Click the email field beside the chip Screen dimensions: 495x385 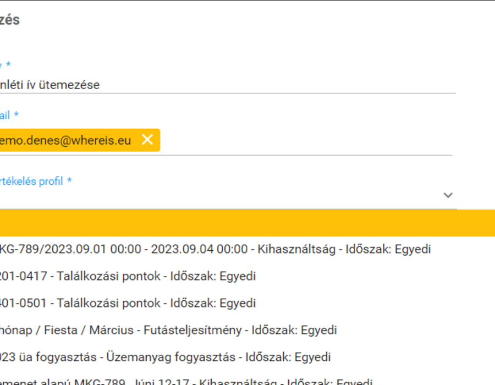point(306,140)
